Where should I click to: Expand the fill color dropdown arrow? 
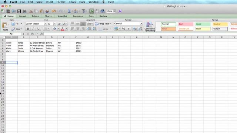point(59,29)
